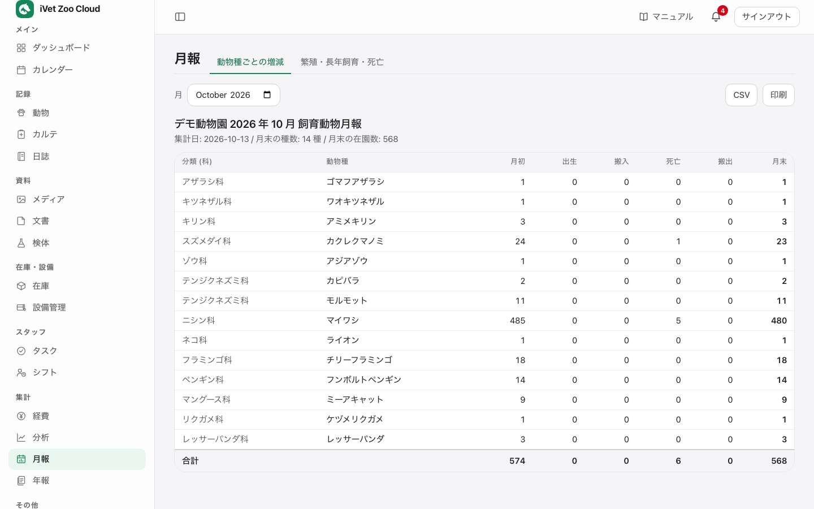This screenshot has width=814, height=509.
Task: Click the メディア image icon
Action: (21, 199)
